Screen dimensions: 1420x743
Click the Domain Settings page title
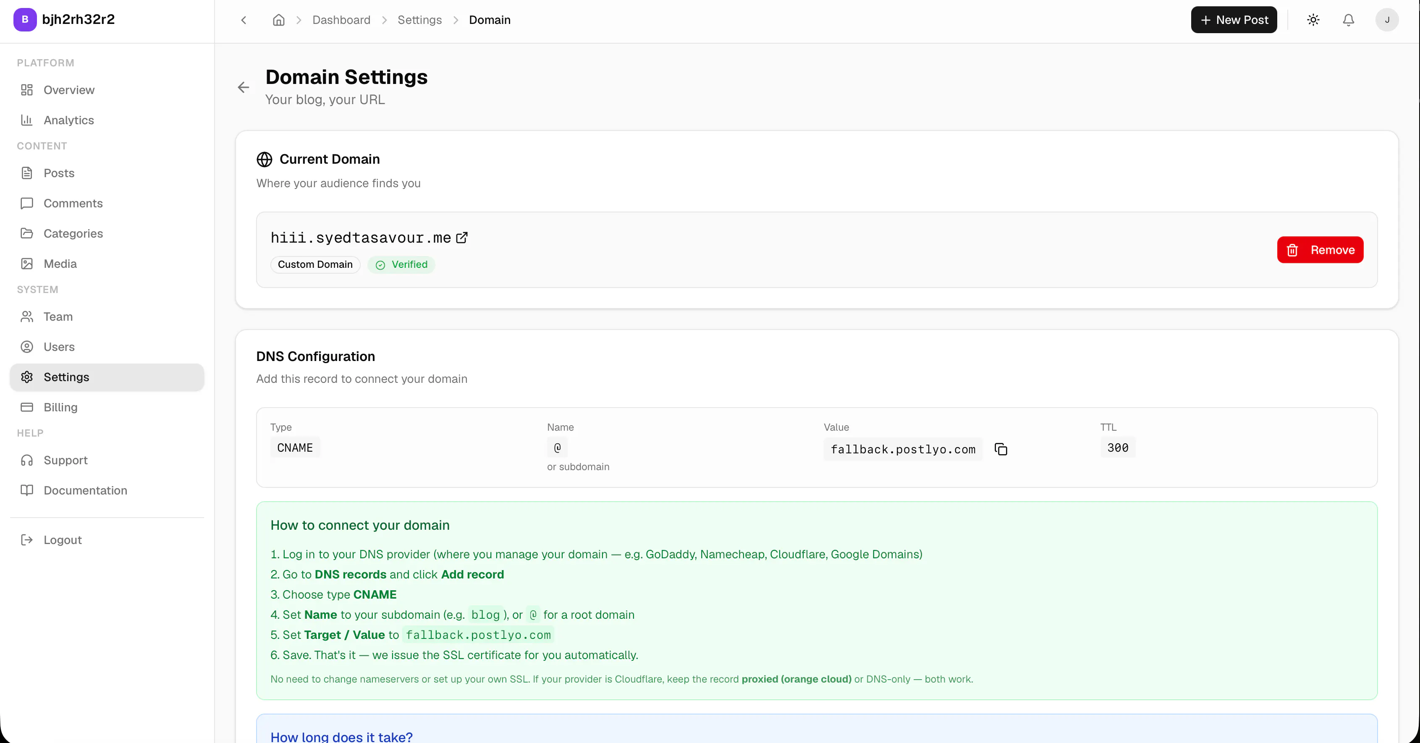(347, 77)
